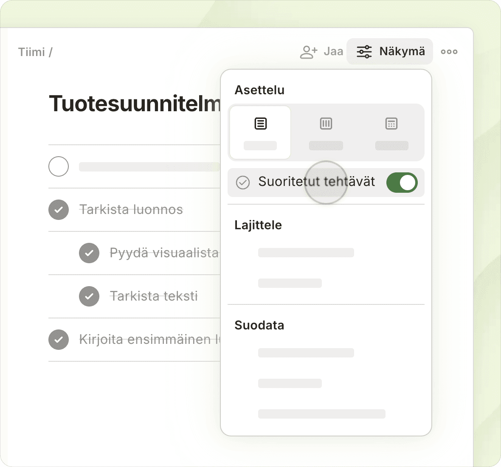Select the calendar layout icon
Viewport: 501px width, 467px height.
tap(391, 124)
